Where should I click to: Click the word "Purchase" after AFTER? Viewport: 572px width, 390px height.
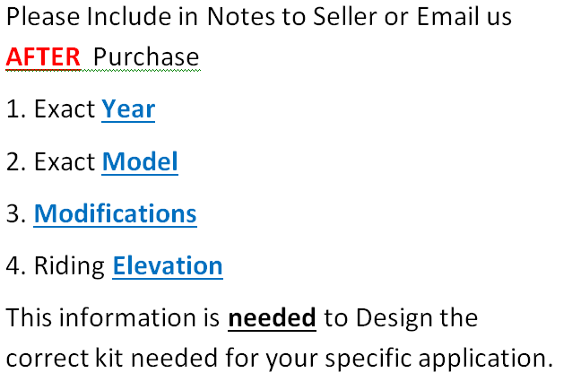point(146,57)
